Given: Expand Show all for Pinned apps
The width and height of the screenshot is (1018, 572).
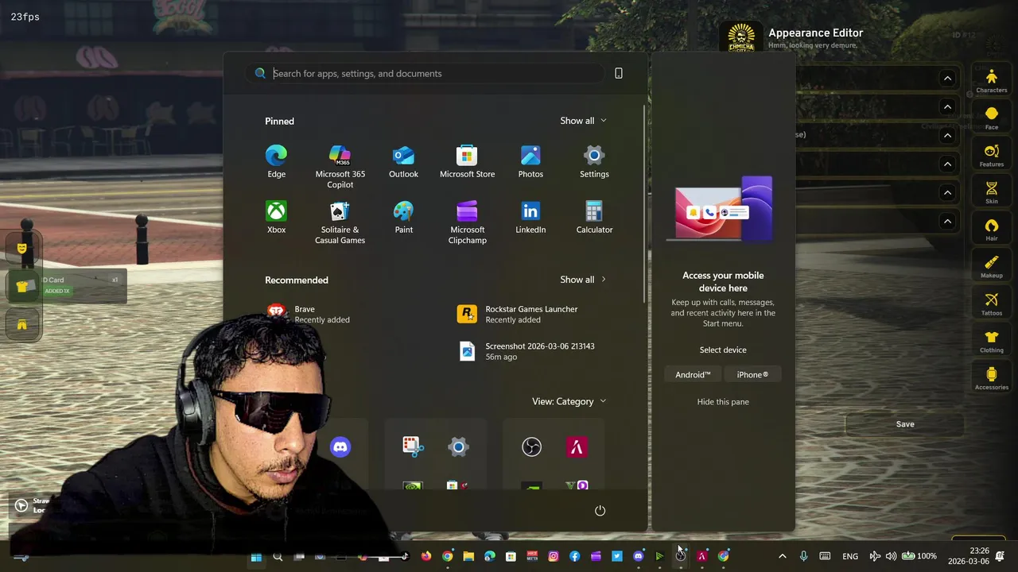Looking at the screenshot, I should tap(583, 121).
